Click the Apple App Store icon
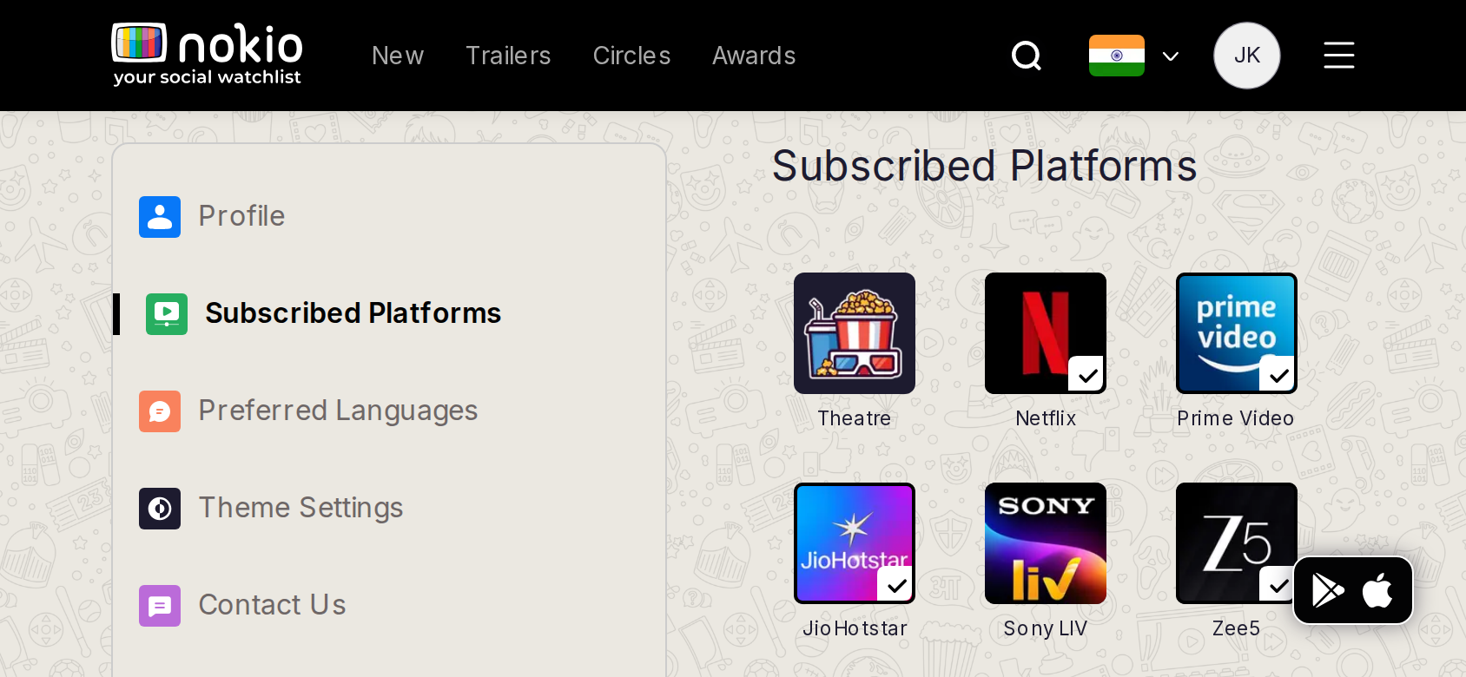Image resolution: width=1466 pixels, height=677 pixels. click(1378, 590)
